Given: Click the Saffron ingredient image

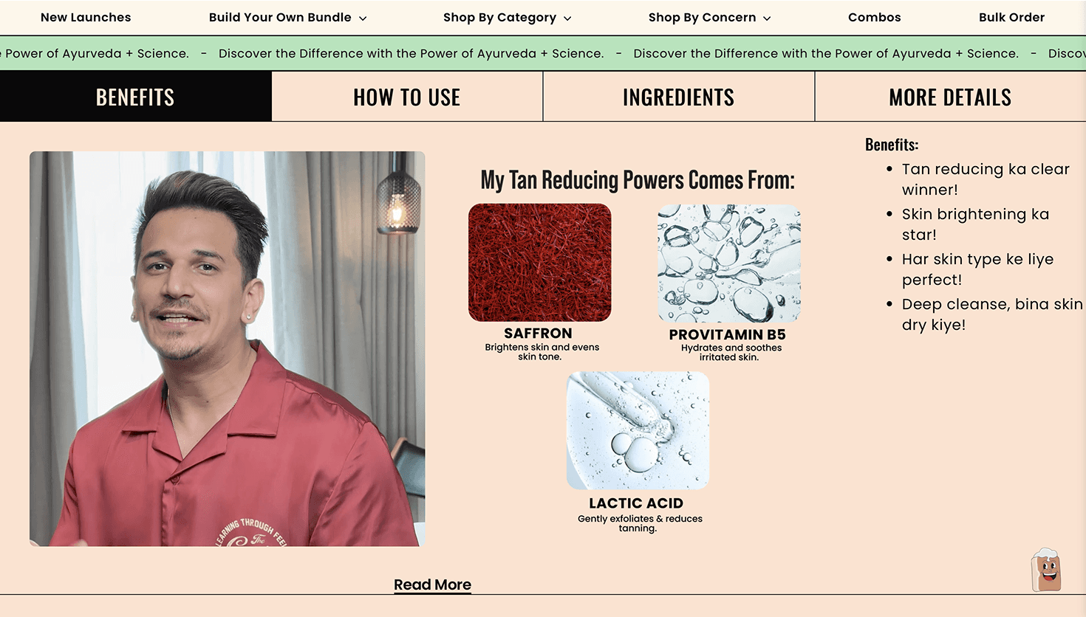Looking at the screenshot, I should (539, 262).
